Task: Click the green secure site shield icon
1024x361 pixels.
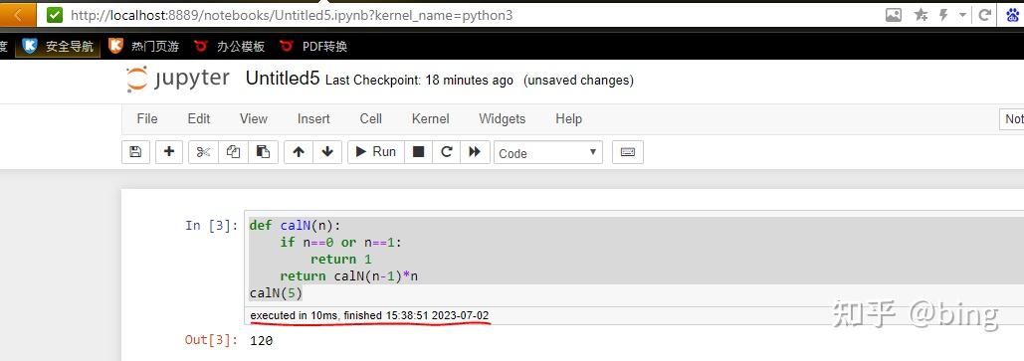Action: [55, 14]
